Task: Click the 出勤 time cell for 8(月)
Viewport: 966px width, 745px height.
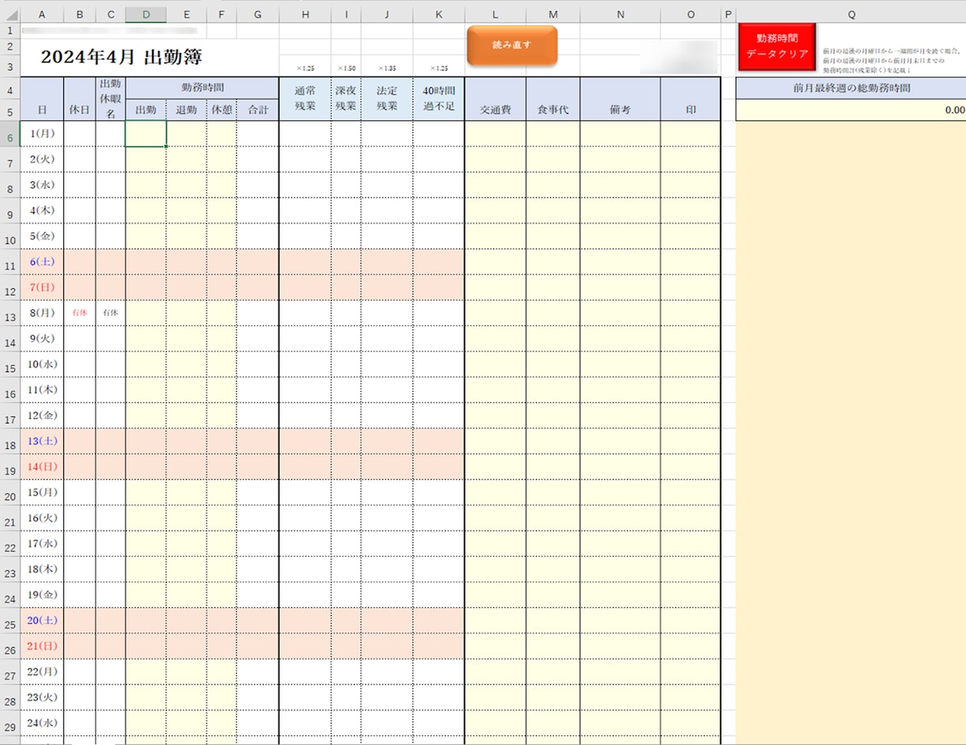Action: pyautogui.click(x=146, y=313)
